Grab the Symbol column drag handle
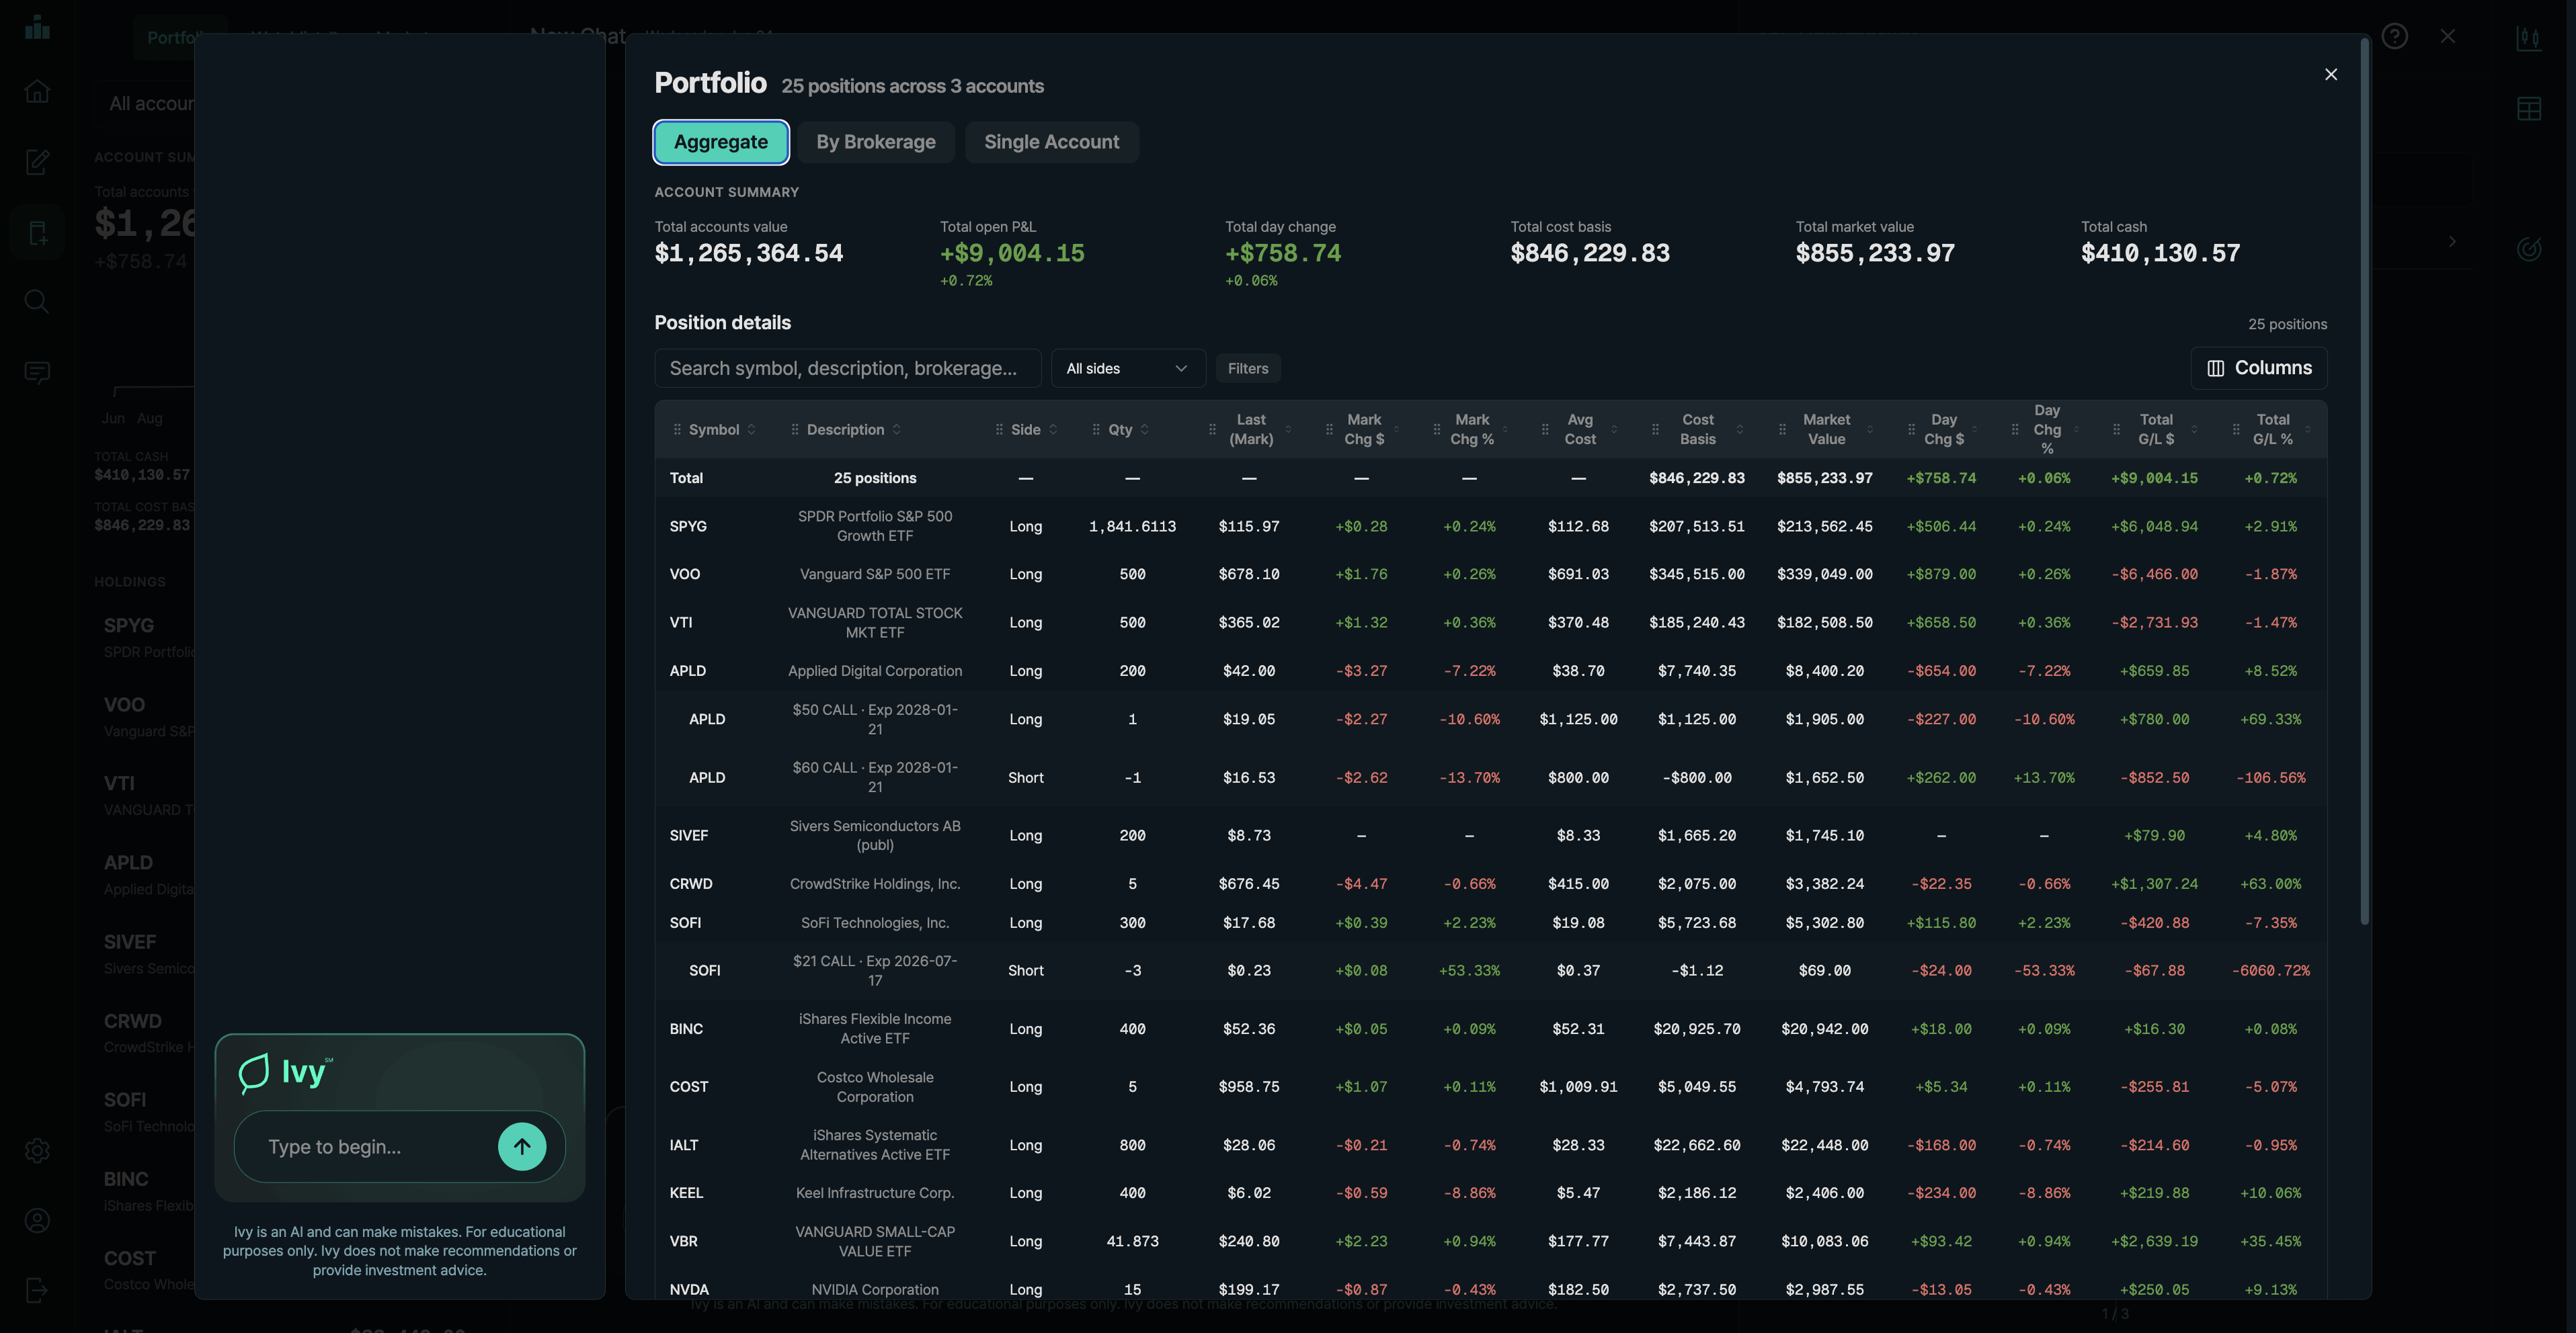 click(x=677, y=430)
